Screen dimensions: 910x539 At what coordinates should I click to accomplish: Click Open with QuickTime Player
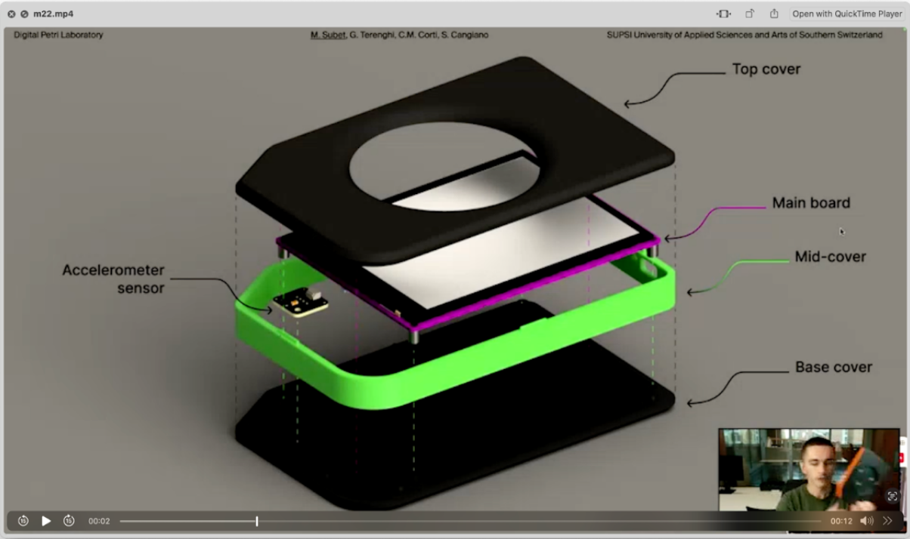[847, 14]
